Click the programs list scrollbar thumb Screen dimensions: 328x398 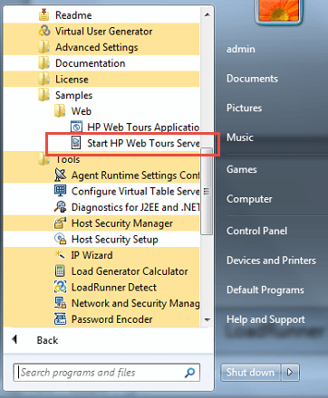coord(207,191)
